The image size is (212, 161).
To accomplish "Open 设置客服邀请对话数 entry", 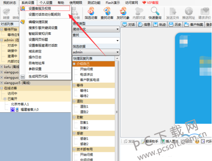I will point(43,45).
